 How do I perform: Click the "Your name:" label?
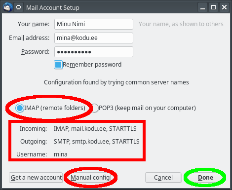34,24
